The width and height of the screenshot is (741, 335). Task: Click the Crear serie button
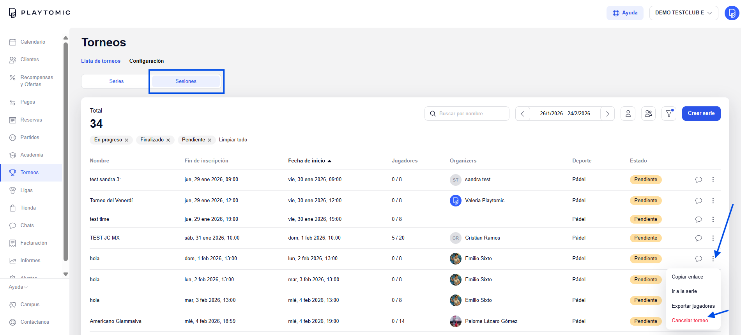click(701, 113)
